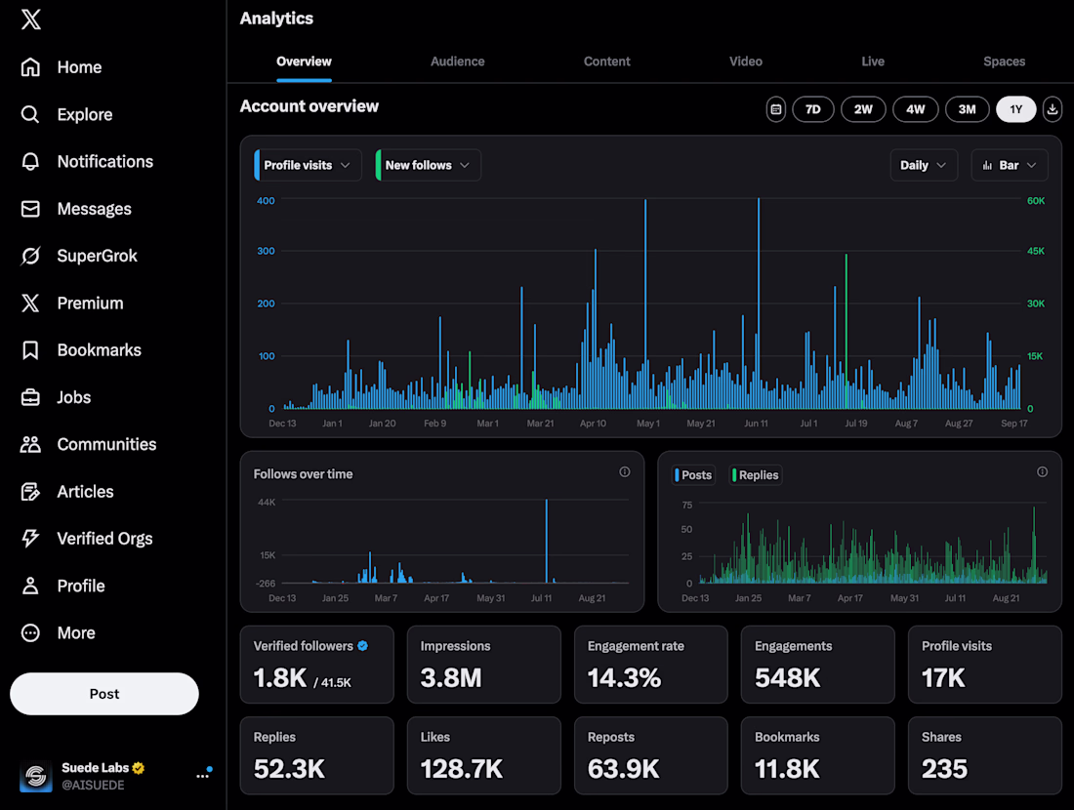
Task: Click the blue color marker on Profile visits
Action: tap(257, 165)
